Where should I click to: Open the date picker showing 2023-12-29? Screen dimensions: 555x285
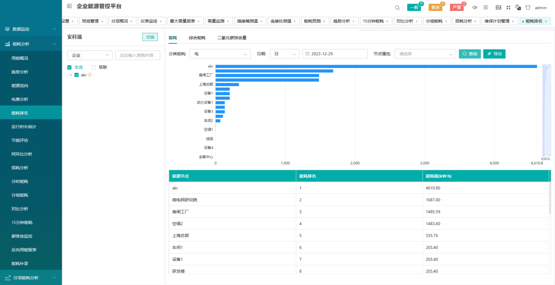click(x=335, y=54)
